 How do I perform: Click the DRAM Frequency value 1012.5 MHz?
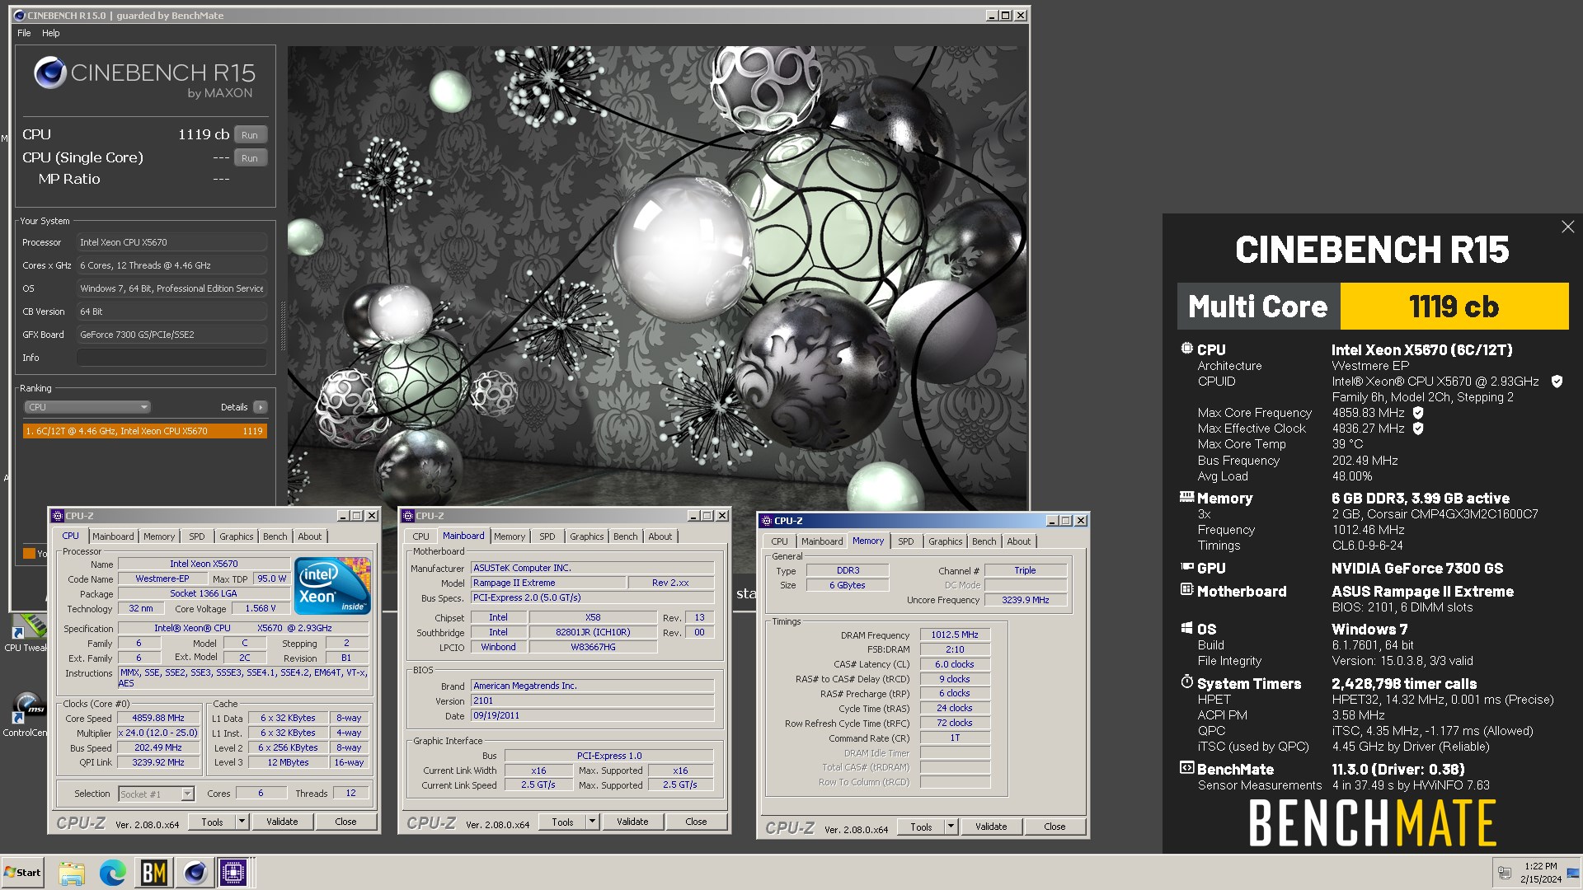pos(955,635)
